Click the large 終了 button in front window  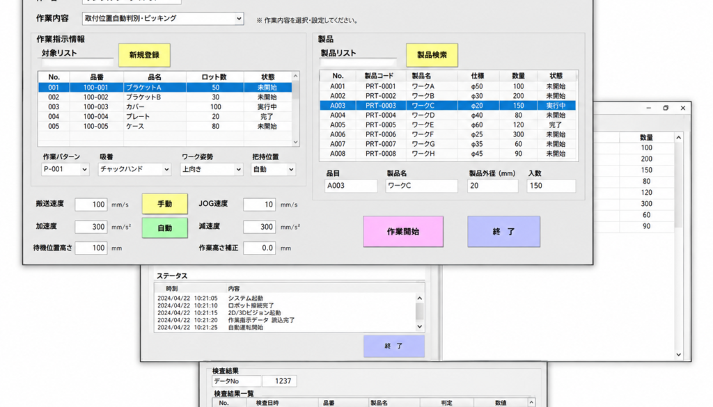coord(504,232)
